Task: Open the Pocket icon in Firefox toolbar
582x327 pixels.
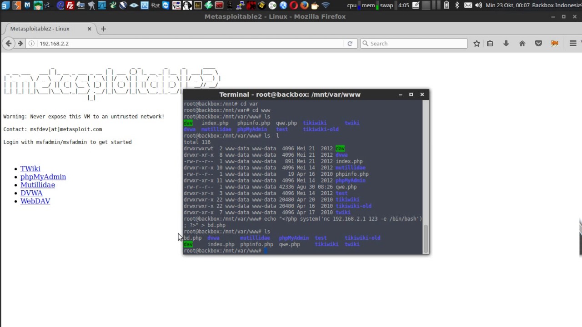Action: click(x=538, y=44)
